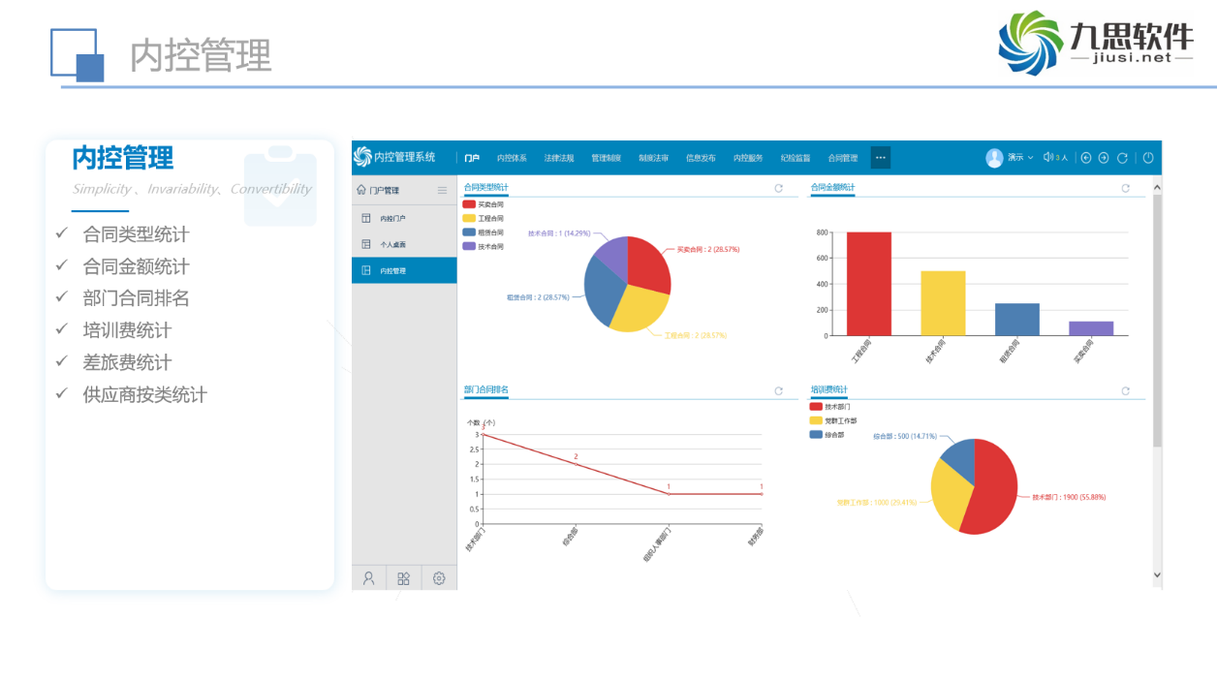Open the user profile icon in sidebar footer
The image size is (1217, 681).
(369, 578)
